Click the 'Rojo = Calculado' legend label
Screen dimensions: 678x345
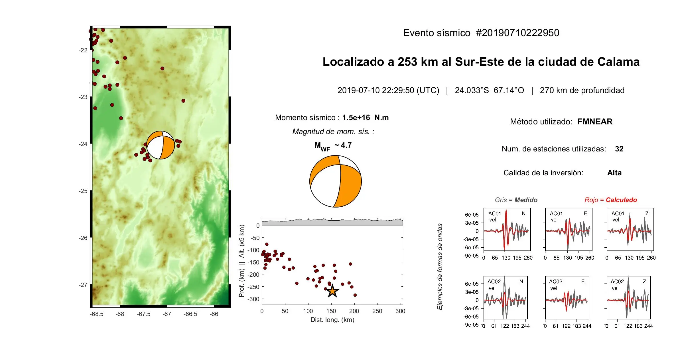click(611, 200)
